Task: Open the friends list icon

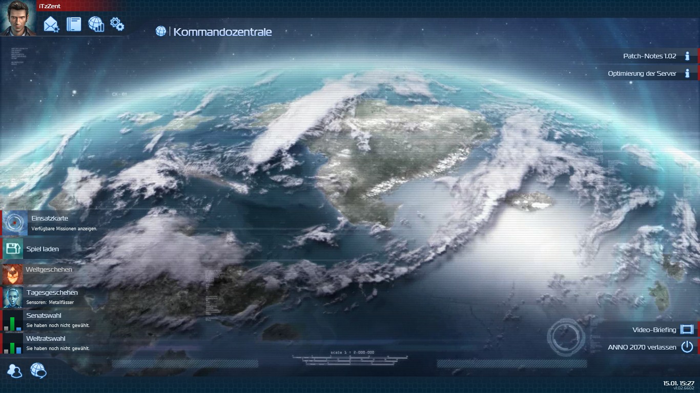Action: [15, 370]
